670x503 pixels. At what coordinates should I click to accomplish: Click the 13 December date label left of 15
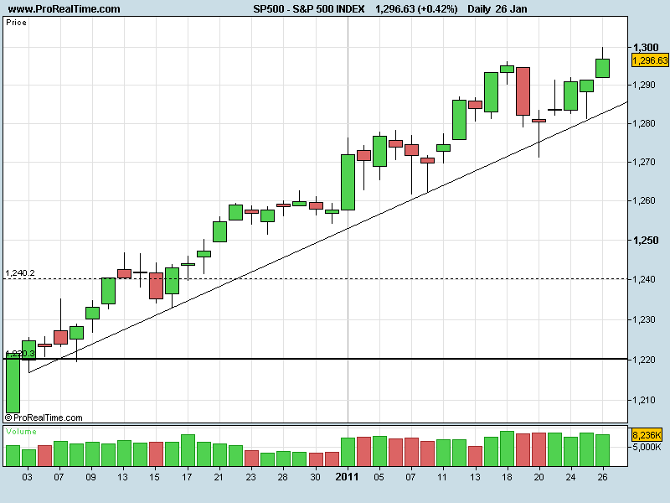pos(122,477)
